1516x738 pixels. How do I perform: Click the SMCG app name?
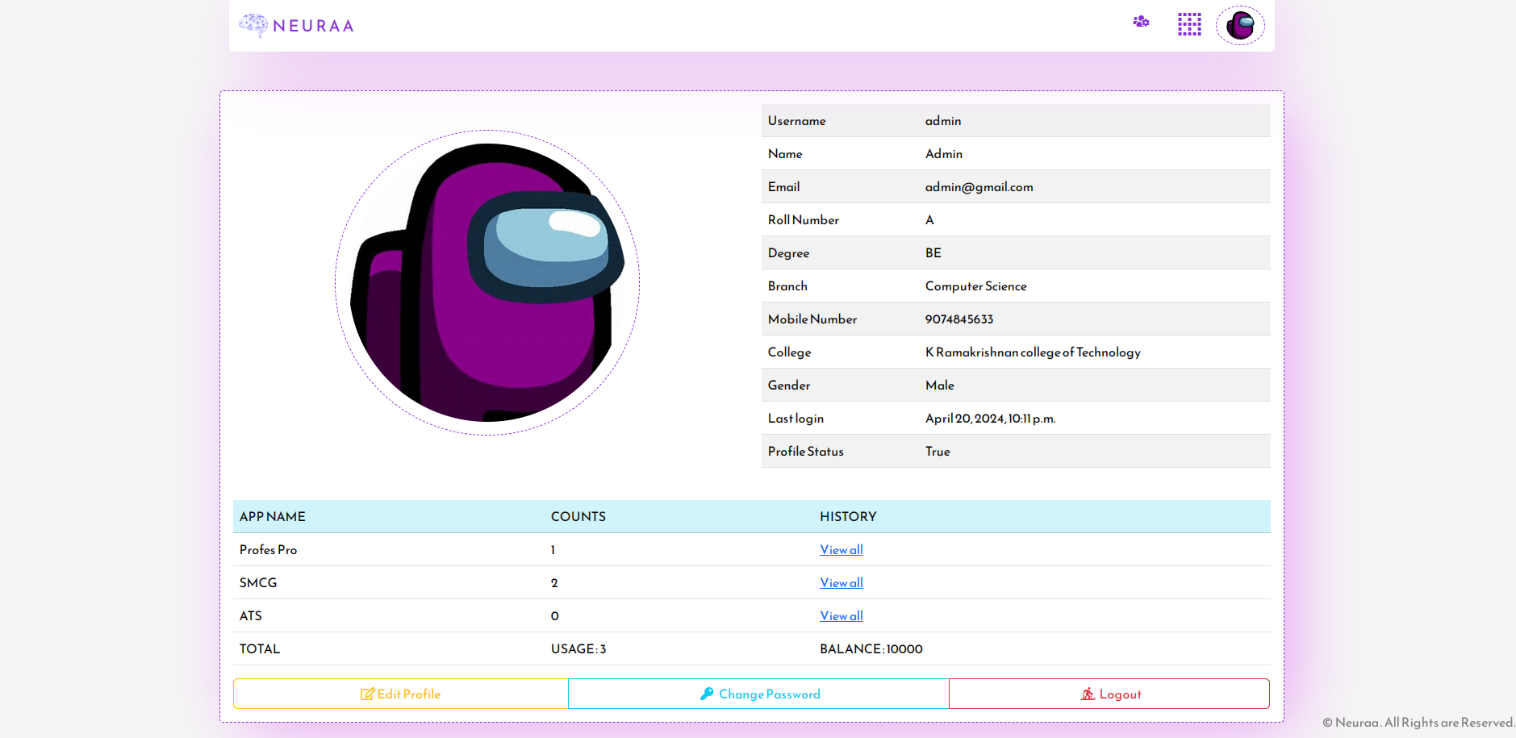258,583
